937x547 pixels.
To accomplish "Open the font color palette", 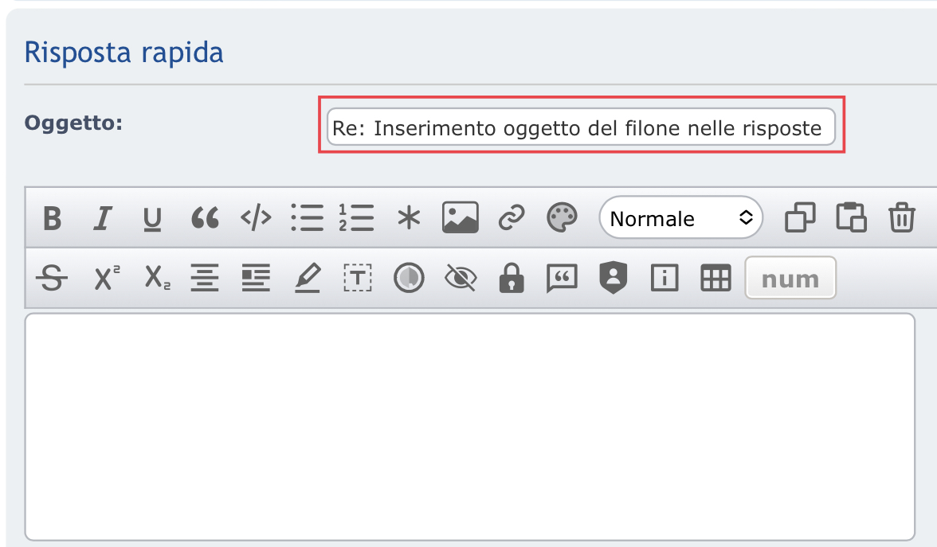I will 562,218.
